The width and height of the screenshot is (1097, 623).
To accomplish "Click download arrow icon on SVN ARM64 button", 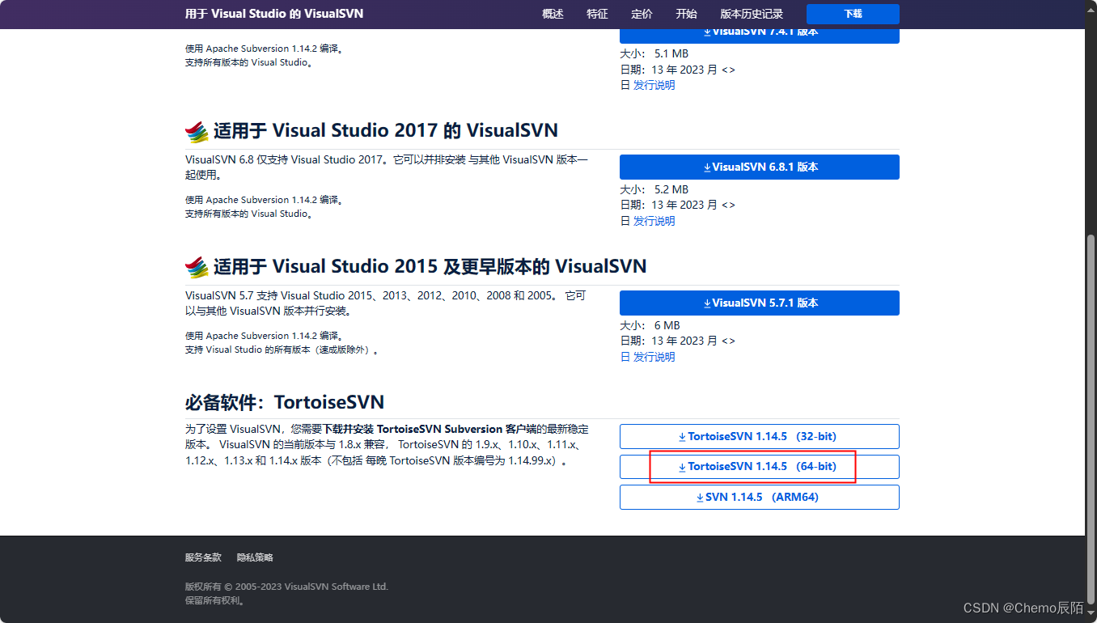I will 701,498.
